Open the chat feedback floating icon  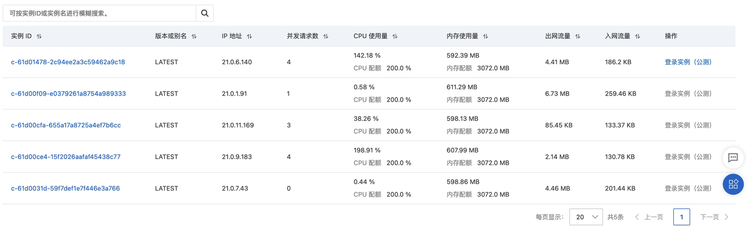point(733,158)
